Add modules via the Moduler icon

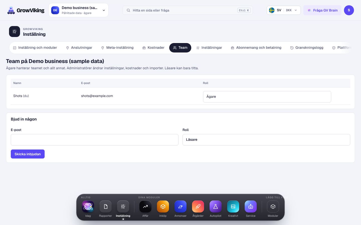pyautogui.click(x=273, y=206)
